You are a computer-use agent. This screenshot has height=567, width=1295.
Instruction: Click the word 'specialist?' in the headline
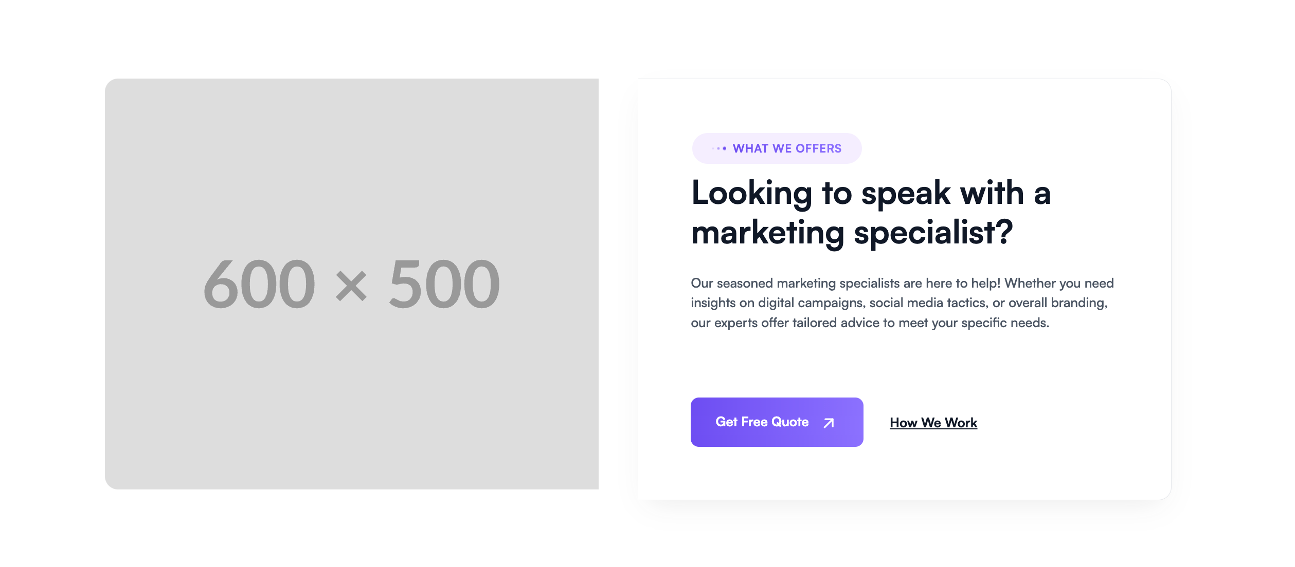(x=933, y=233)
